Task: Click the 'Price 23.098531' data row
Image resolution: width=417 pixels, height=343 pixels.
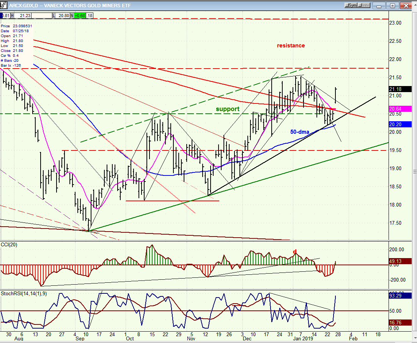Action: coord(16,26)
